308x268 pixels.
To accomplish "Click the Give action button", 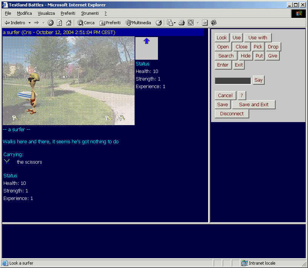I will (273, 56).
